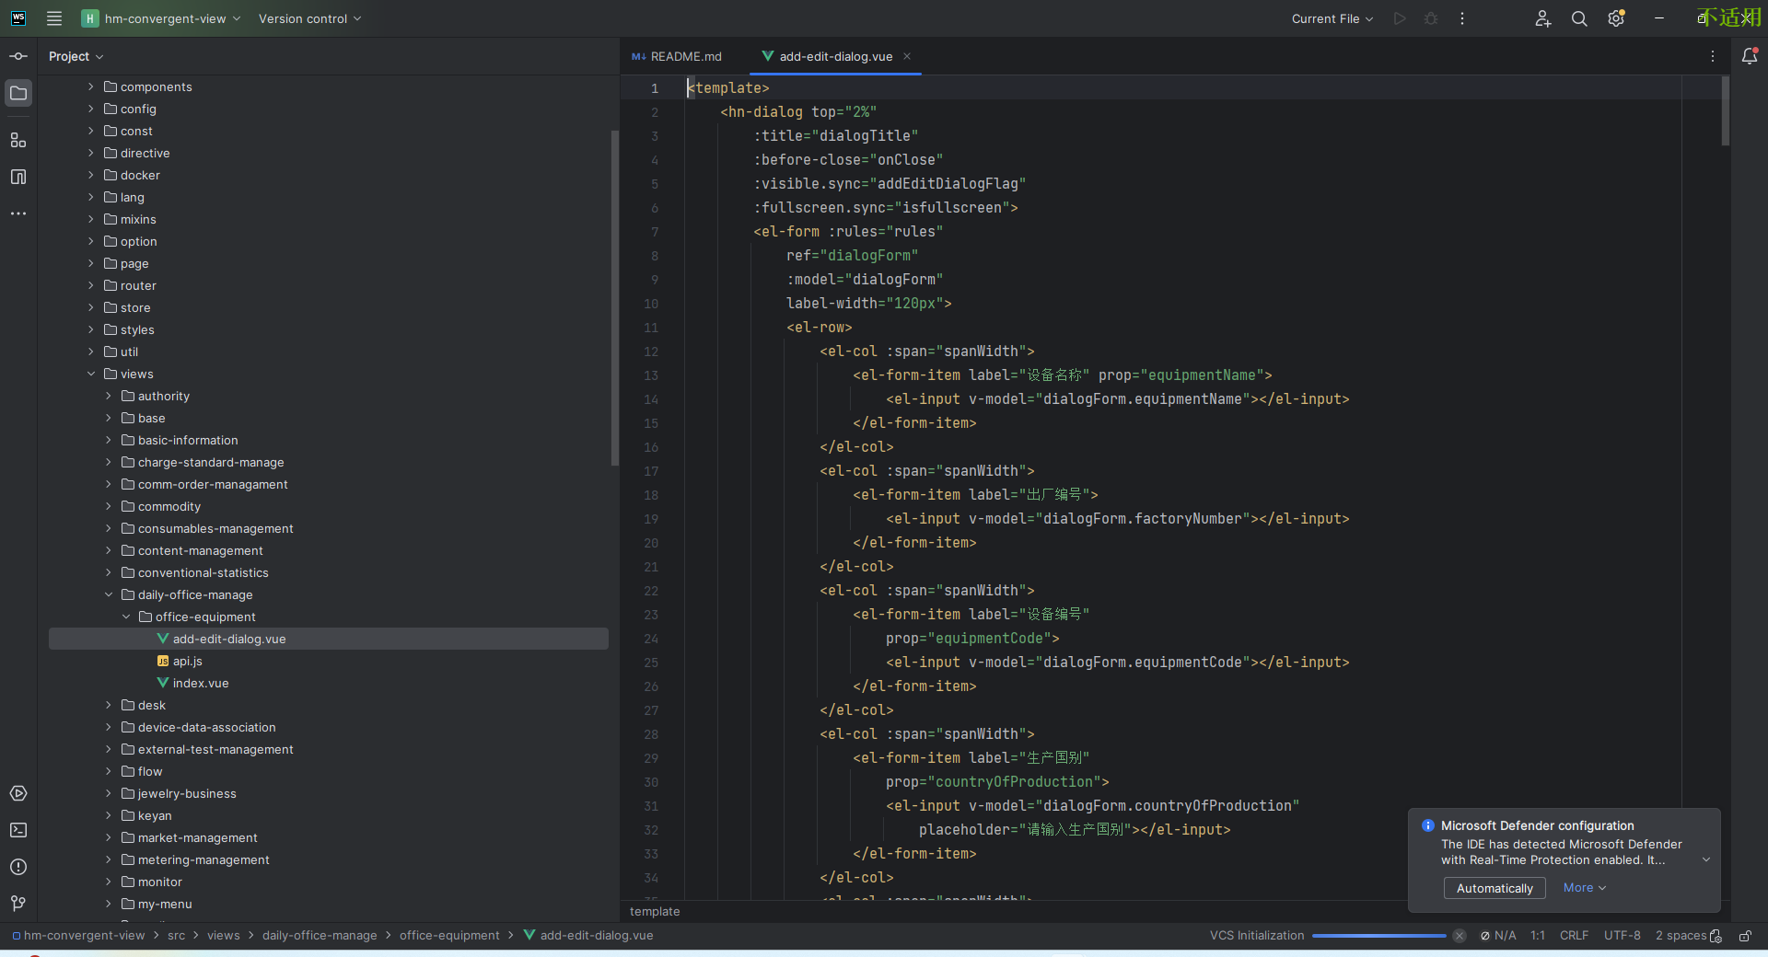Screen dimensions: 1768x957
Task: Open Search Everywhere magnifier
Action: (x=1579, y=18)
